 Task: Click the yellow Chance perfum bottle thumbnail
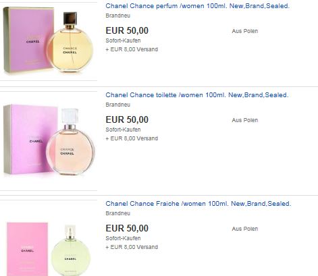click(70, 42)
